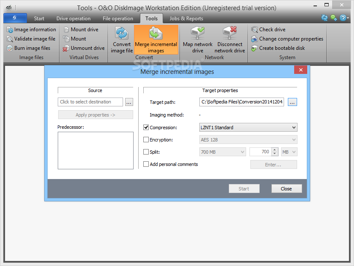Open the settings gear icon in the ribbon tab bar
This screenshot has height=266, width=354.
[x=334, y=18]
